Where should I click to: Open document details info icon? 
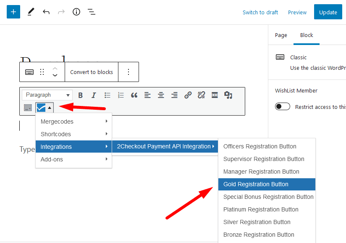(x=76, y=12)
